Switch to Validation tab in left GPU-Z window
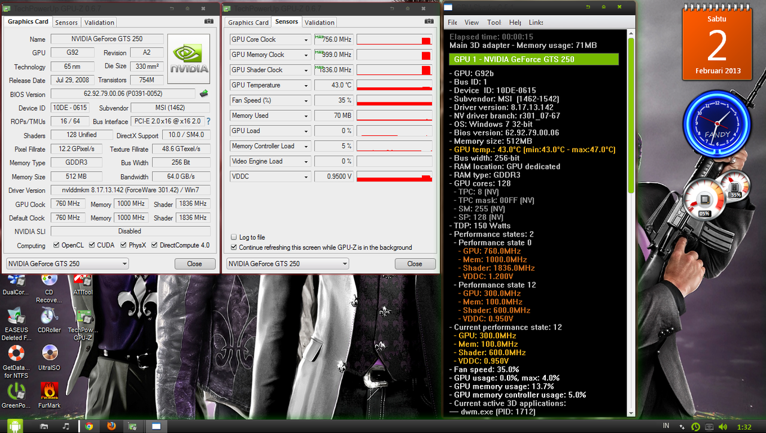The image size is (766, 433). click(99, 22)
